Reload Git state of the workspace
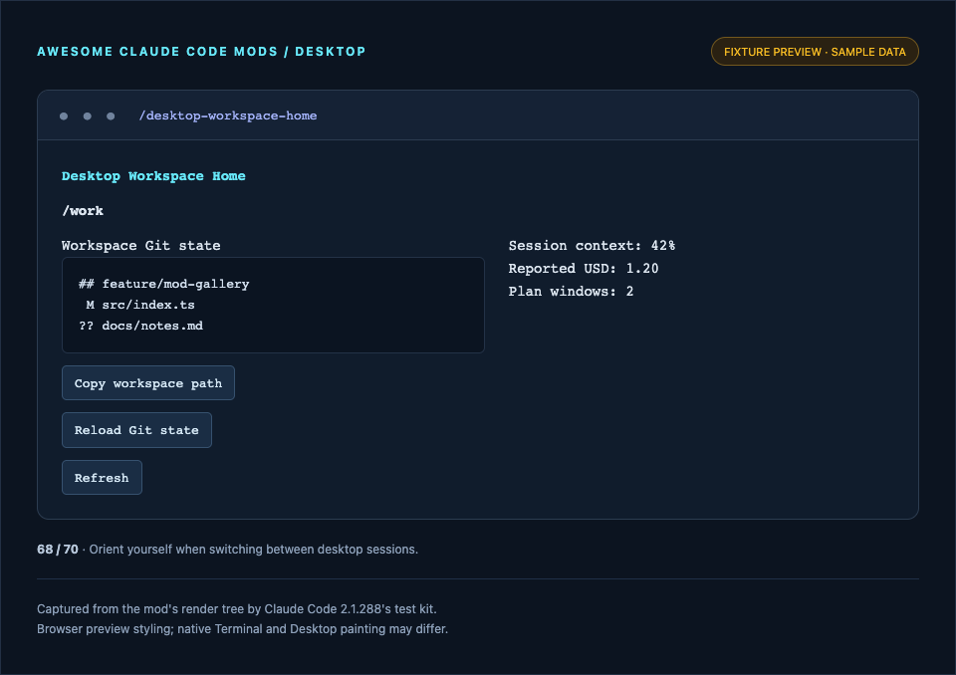956x675 pixels. pyautogui.click(x=136, y=430)
